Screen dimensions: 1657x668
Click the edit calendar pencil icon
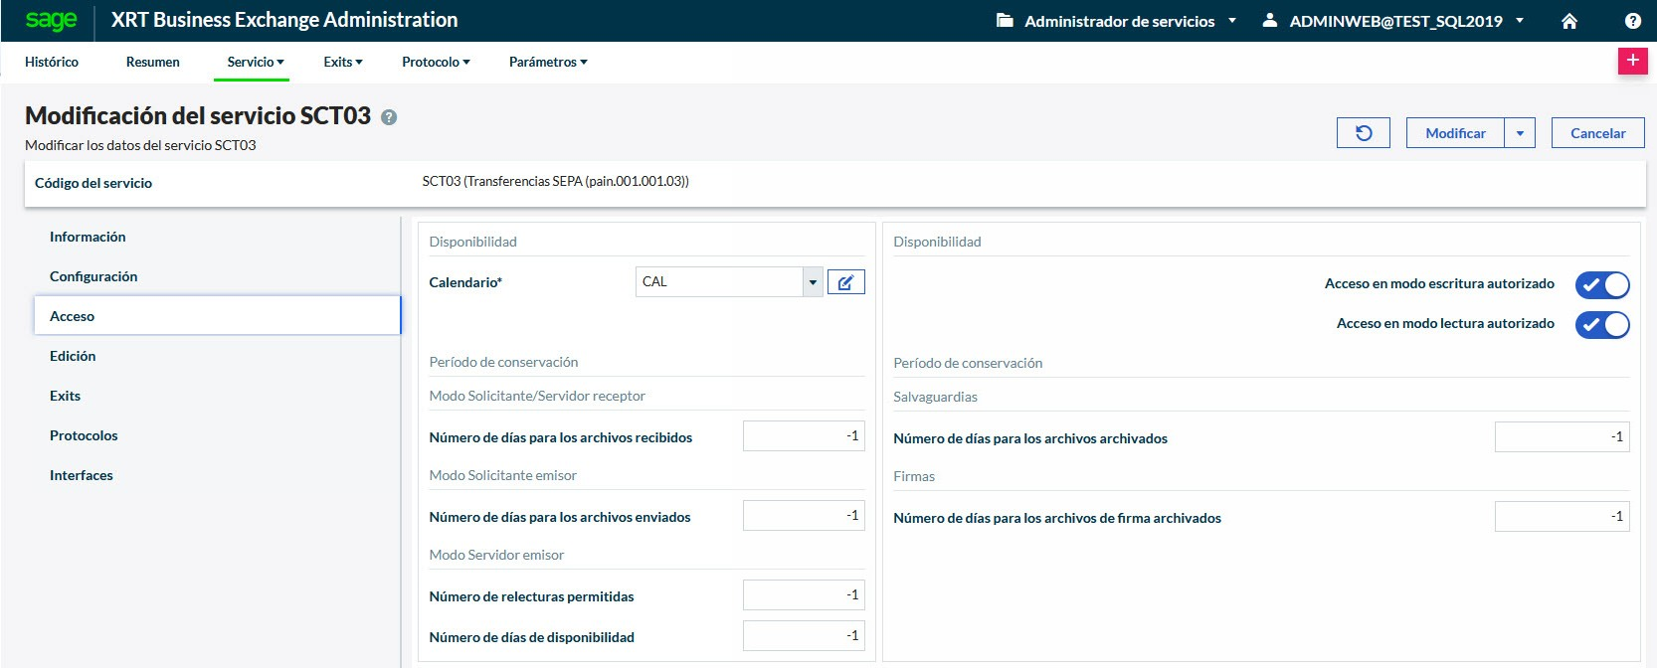[845, 282]
